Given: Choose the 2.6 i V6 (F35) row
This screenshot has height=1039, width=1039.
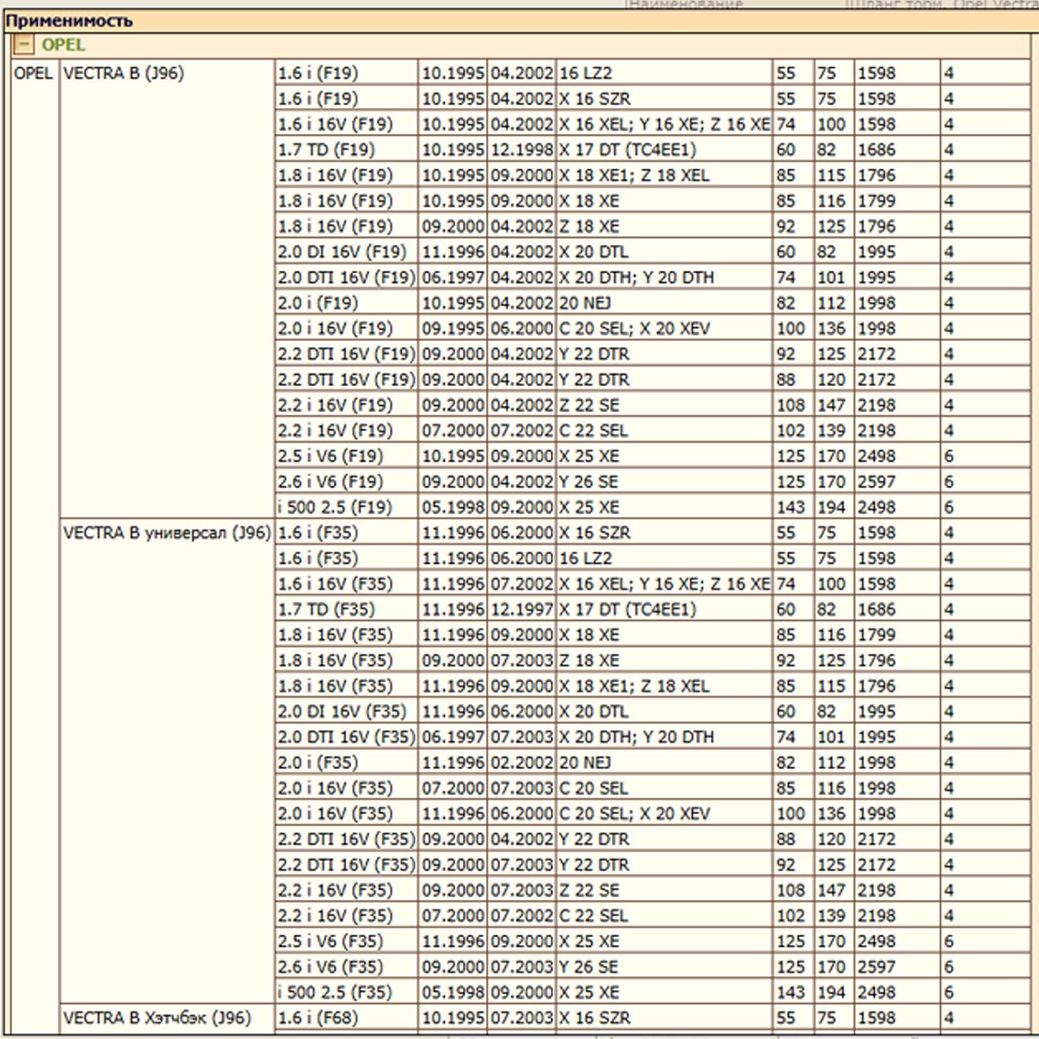Looking at the screenshot, I should point(330,967).
